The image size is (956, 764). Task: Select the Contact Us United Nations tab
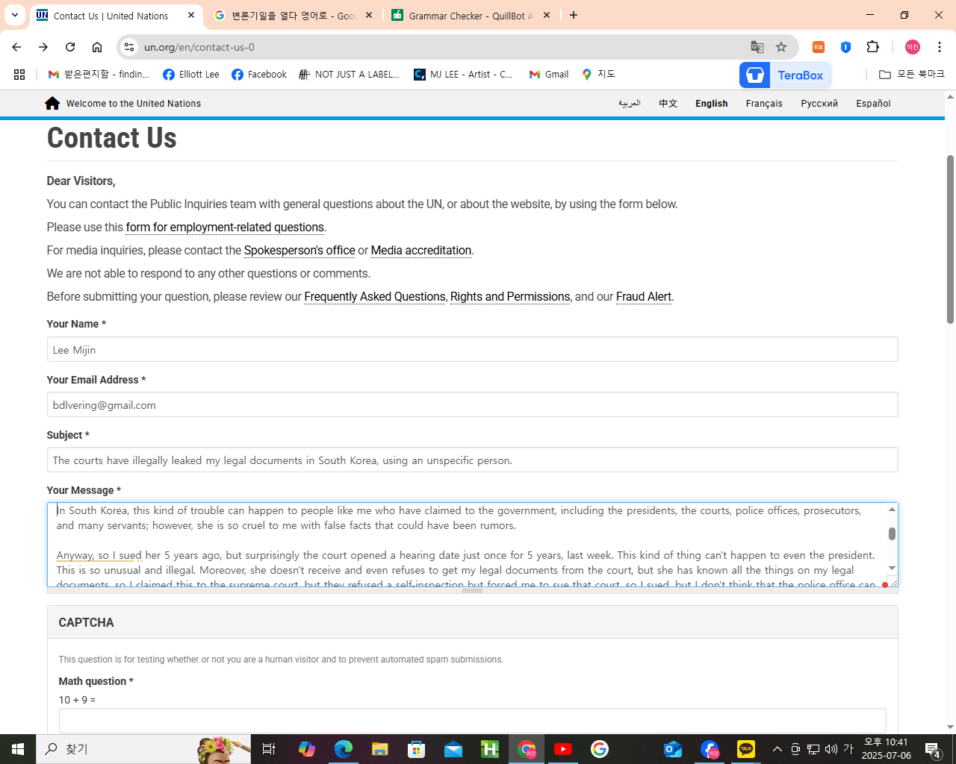pyautogui.click(x=111, y=16)
